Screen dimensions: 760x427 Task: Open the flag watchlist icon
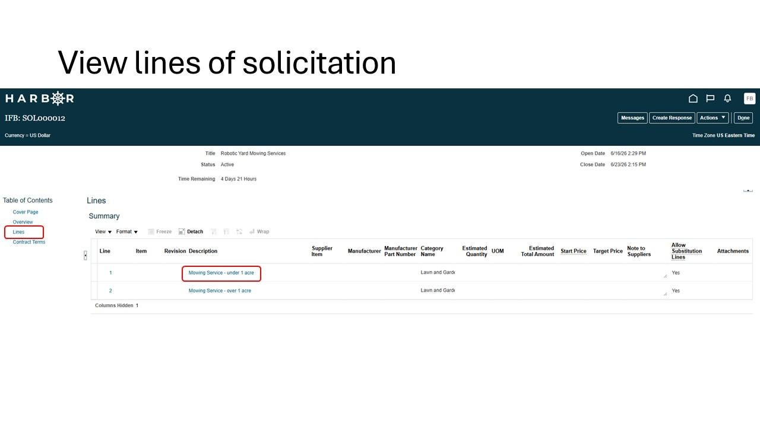click(x=710, y=98)
